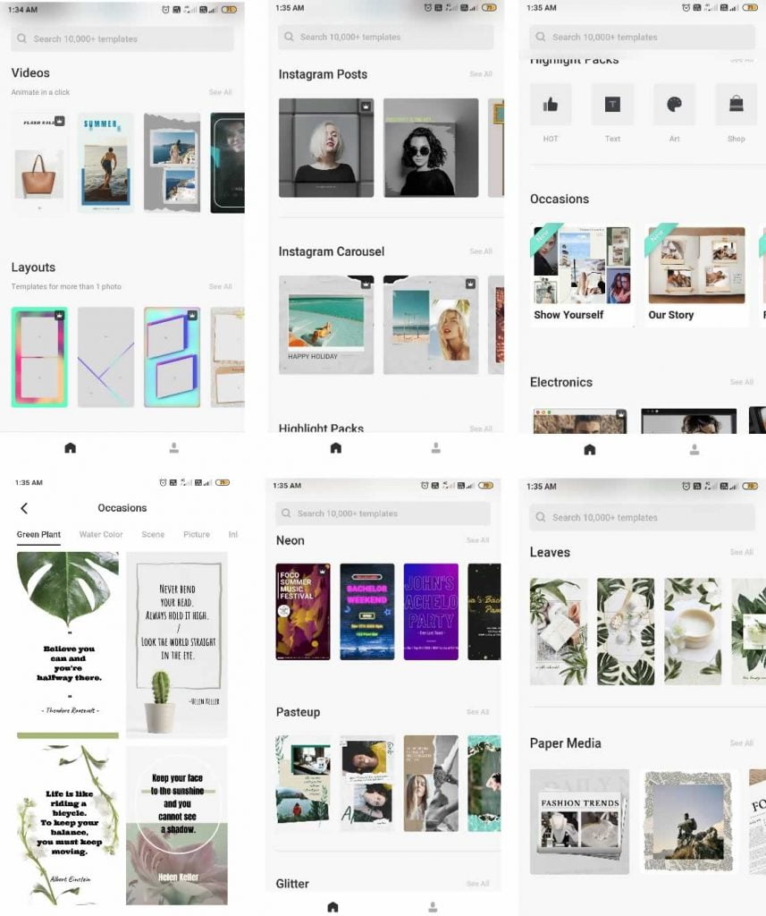This screenshot has width=766, height=916.
Task: Go back using arrow beside Occasions title
Action: click(24, 508)
